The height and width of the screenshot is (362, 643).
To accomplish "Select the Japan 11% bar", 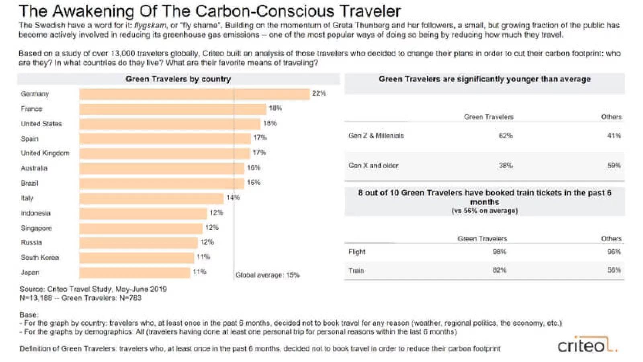I will (134, 273).
